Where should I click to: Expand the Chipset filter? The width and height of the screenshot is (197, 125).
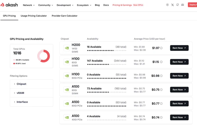[32, 84]
